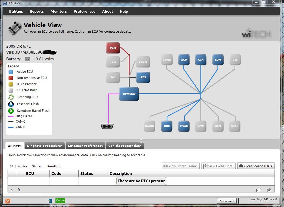Click the AMP ECU node
The width and height of the screenshot is (284, 207).
pos(201,126)
